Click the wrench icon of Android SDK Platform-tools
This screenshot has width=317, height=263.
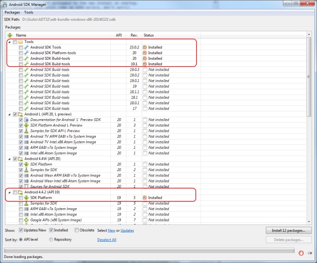pos(26,53)
